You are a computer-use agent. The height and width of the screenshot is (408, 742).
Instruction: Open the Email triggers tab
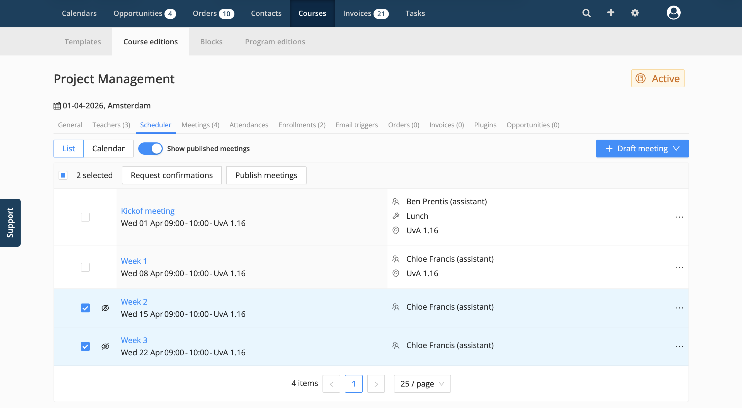[357, 125]
